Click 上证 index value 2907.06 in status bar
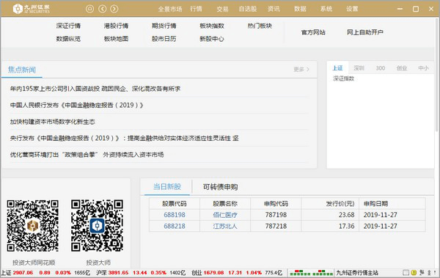The image size is (440, 278). (23, 273)
